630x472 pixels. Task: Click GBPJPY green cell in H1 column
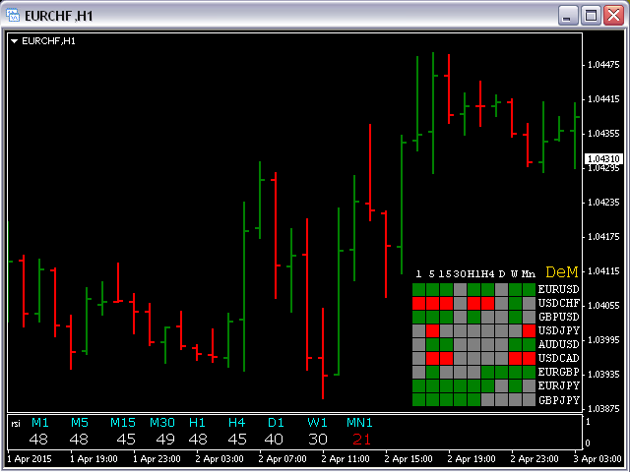(x=473, y=400)
